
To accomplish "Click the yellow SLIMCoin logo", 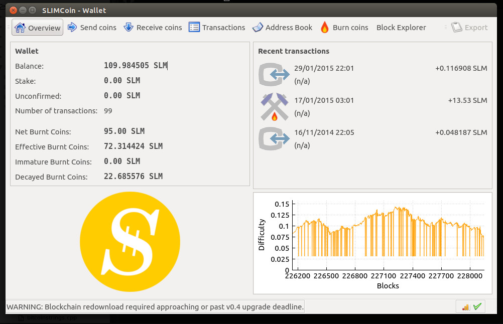I will [130, 242].
